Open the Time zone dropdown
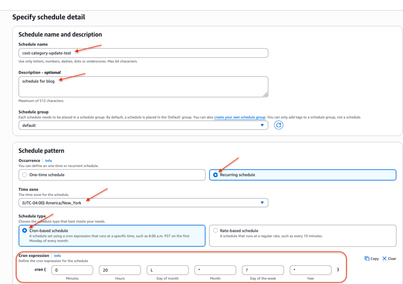 143,203
